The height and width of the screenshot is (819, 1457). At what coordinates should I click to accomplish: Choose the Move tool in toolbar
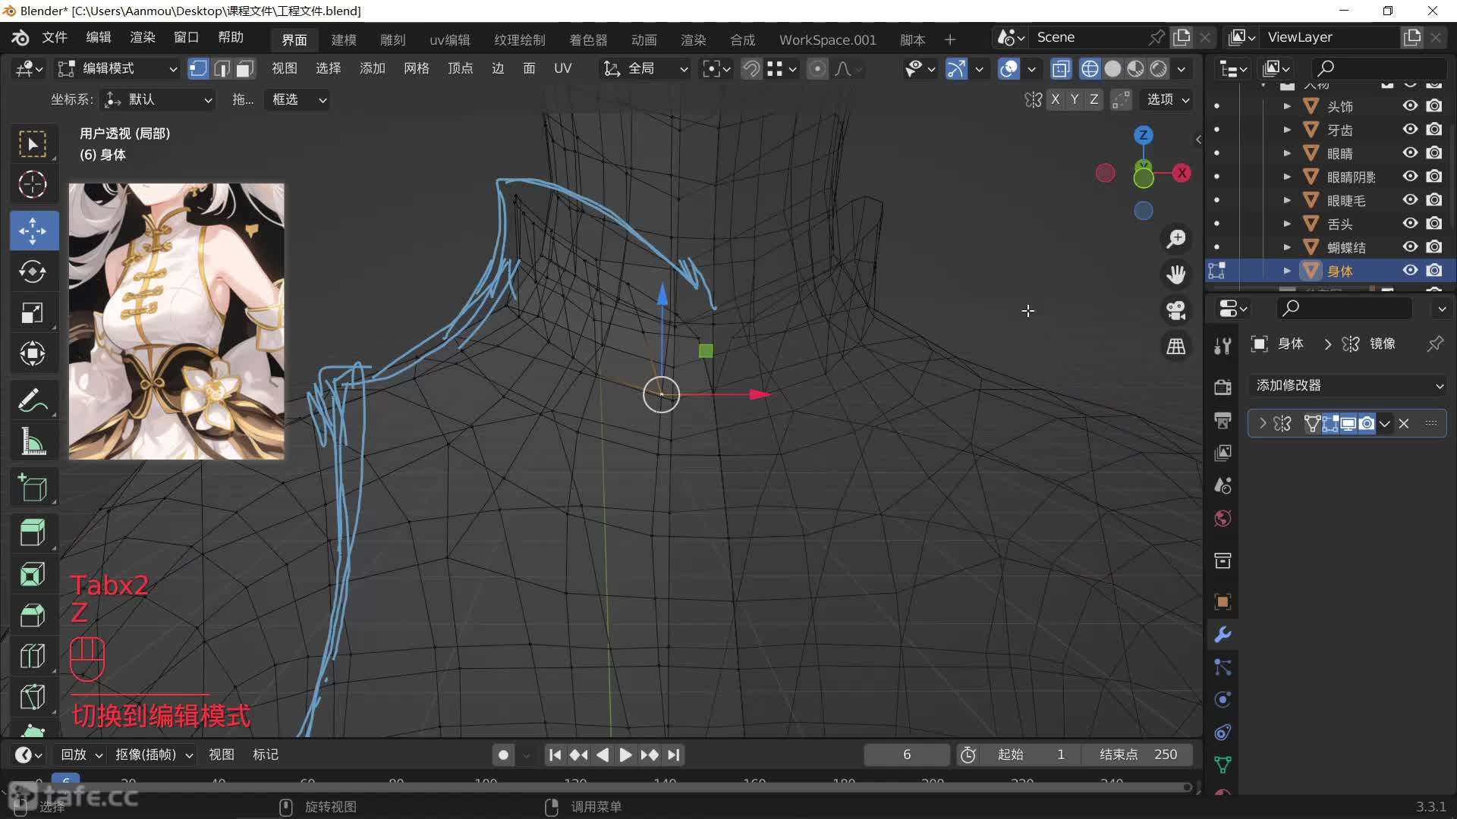coord(33,231)
